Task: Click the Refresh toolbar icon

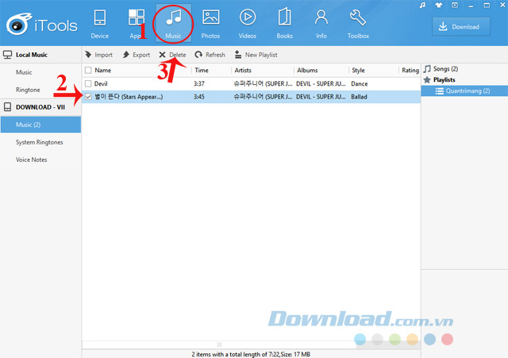Action: pyautogui.click(x=198, y=55)
